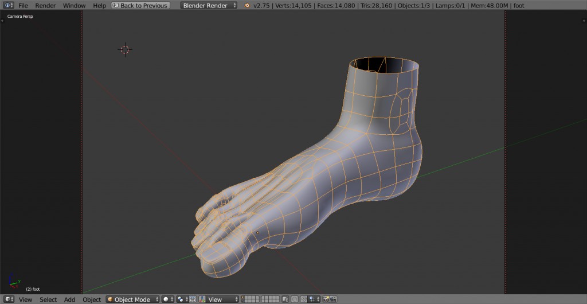Open the Window menu
This screenshot has height=304, width=587.
(x=74, y=6)
